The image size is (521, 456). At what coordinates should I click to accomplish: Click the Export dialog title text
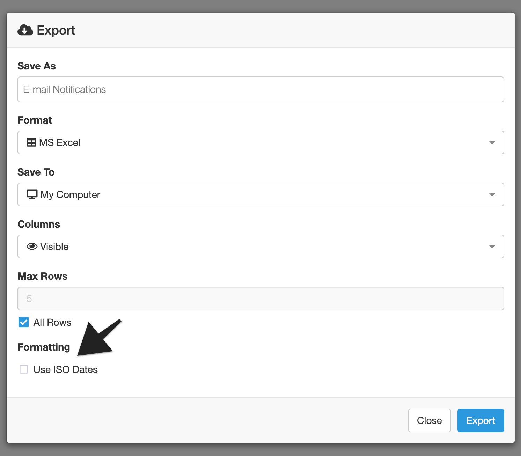56,30
